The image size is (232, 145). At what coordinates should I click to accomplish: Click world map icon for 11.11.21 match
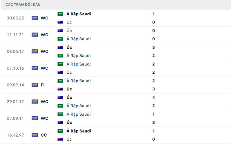pyautogui.click(x=35, y=35)
